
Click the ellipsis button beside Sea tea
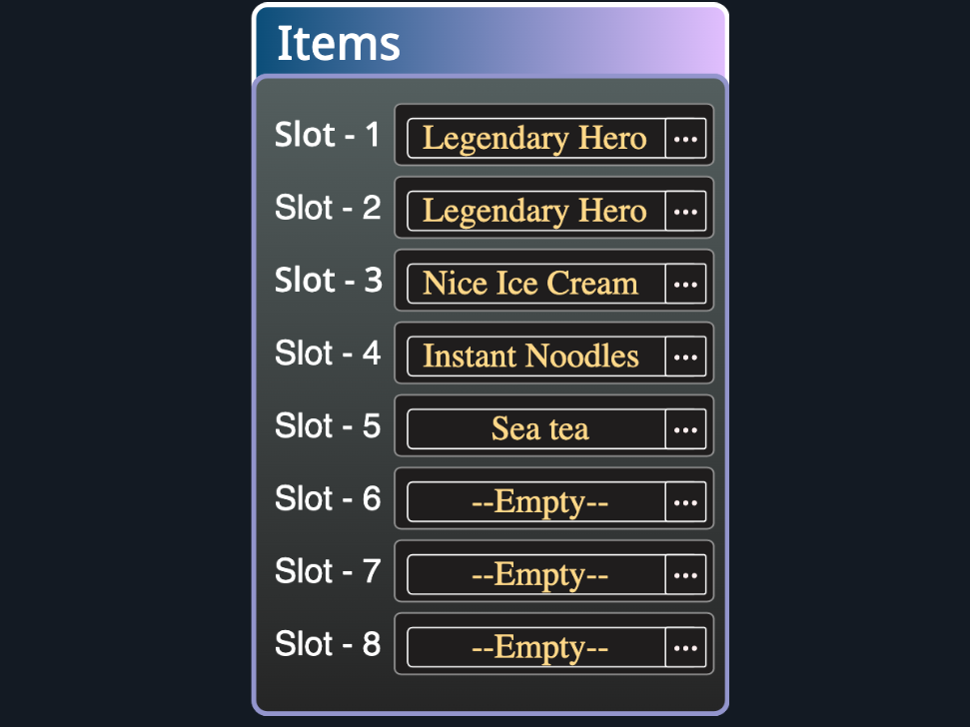(685, 429)
